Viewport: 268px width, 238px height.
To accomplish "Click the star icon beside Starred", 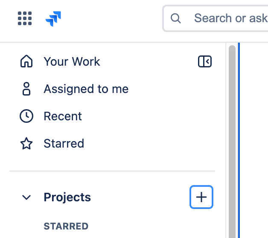I will [x=26, y=143].
